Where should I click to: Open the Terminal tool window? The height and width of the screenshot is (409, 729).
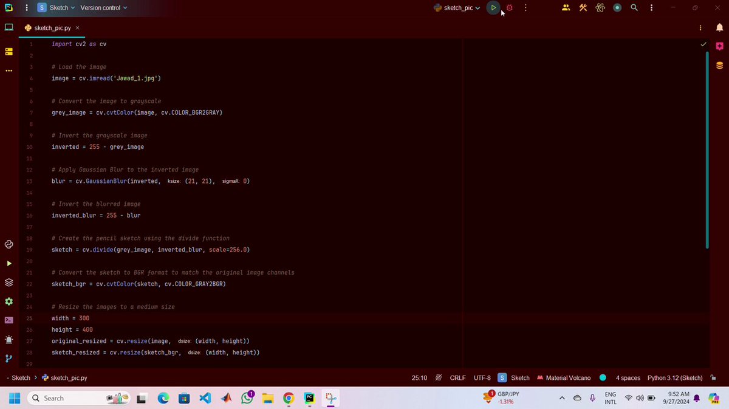point(9,320)
